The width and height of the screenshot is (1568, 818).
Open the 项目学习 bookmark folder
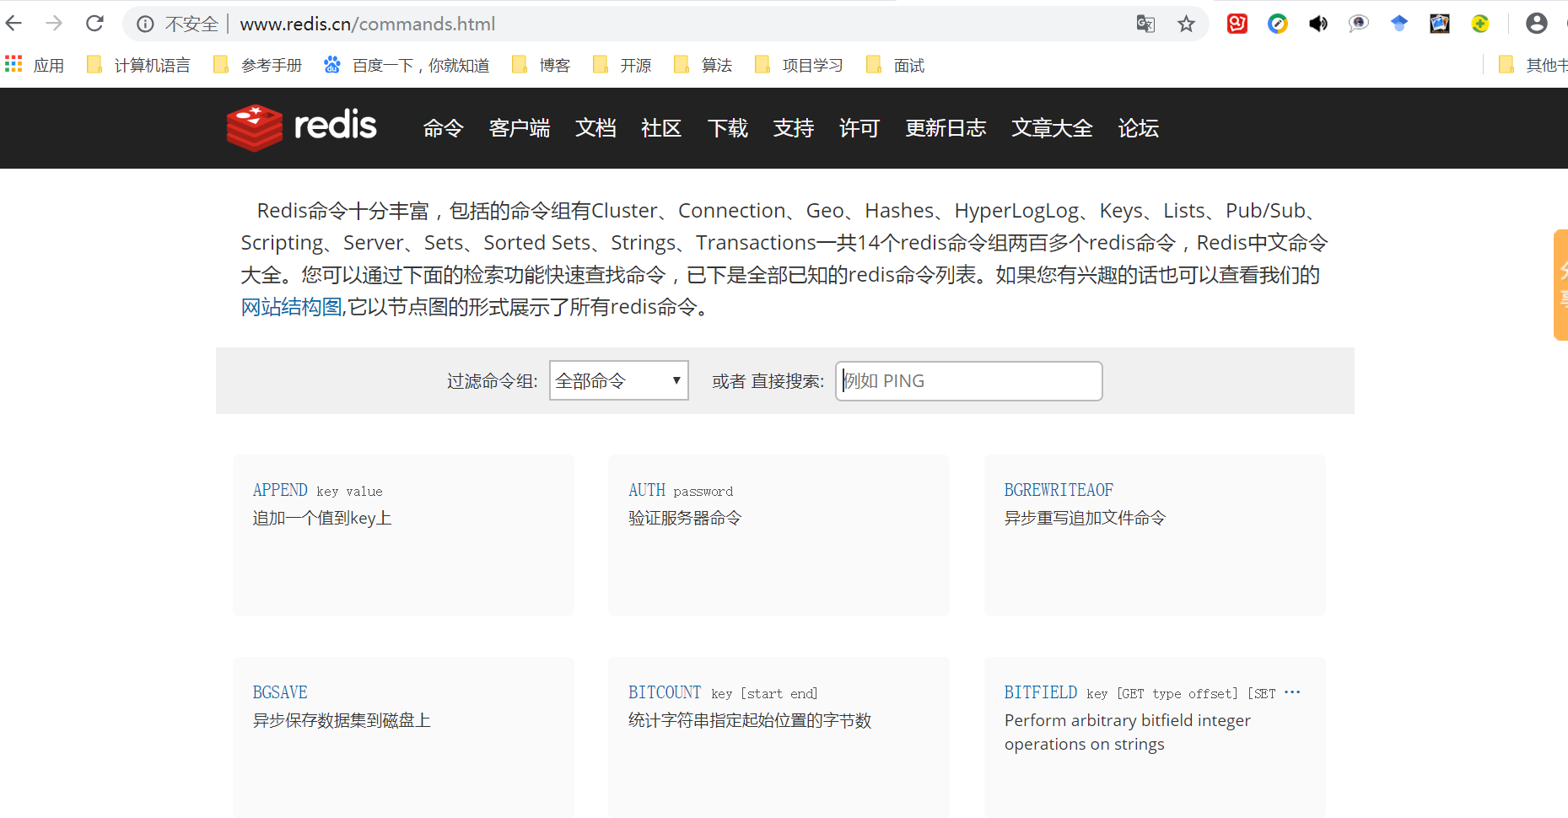799,65
